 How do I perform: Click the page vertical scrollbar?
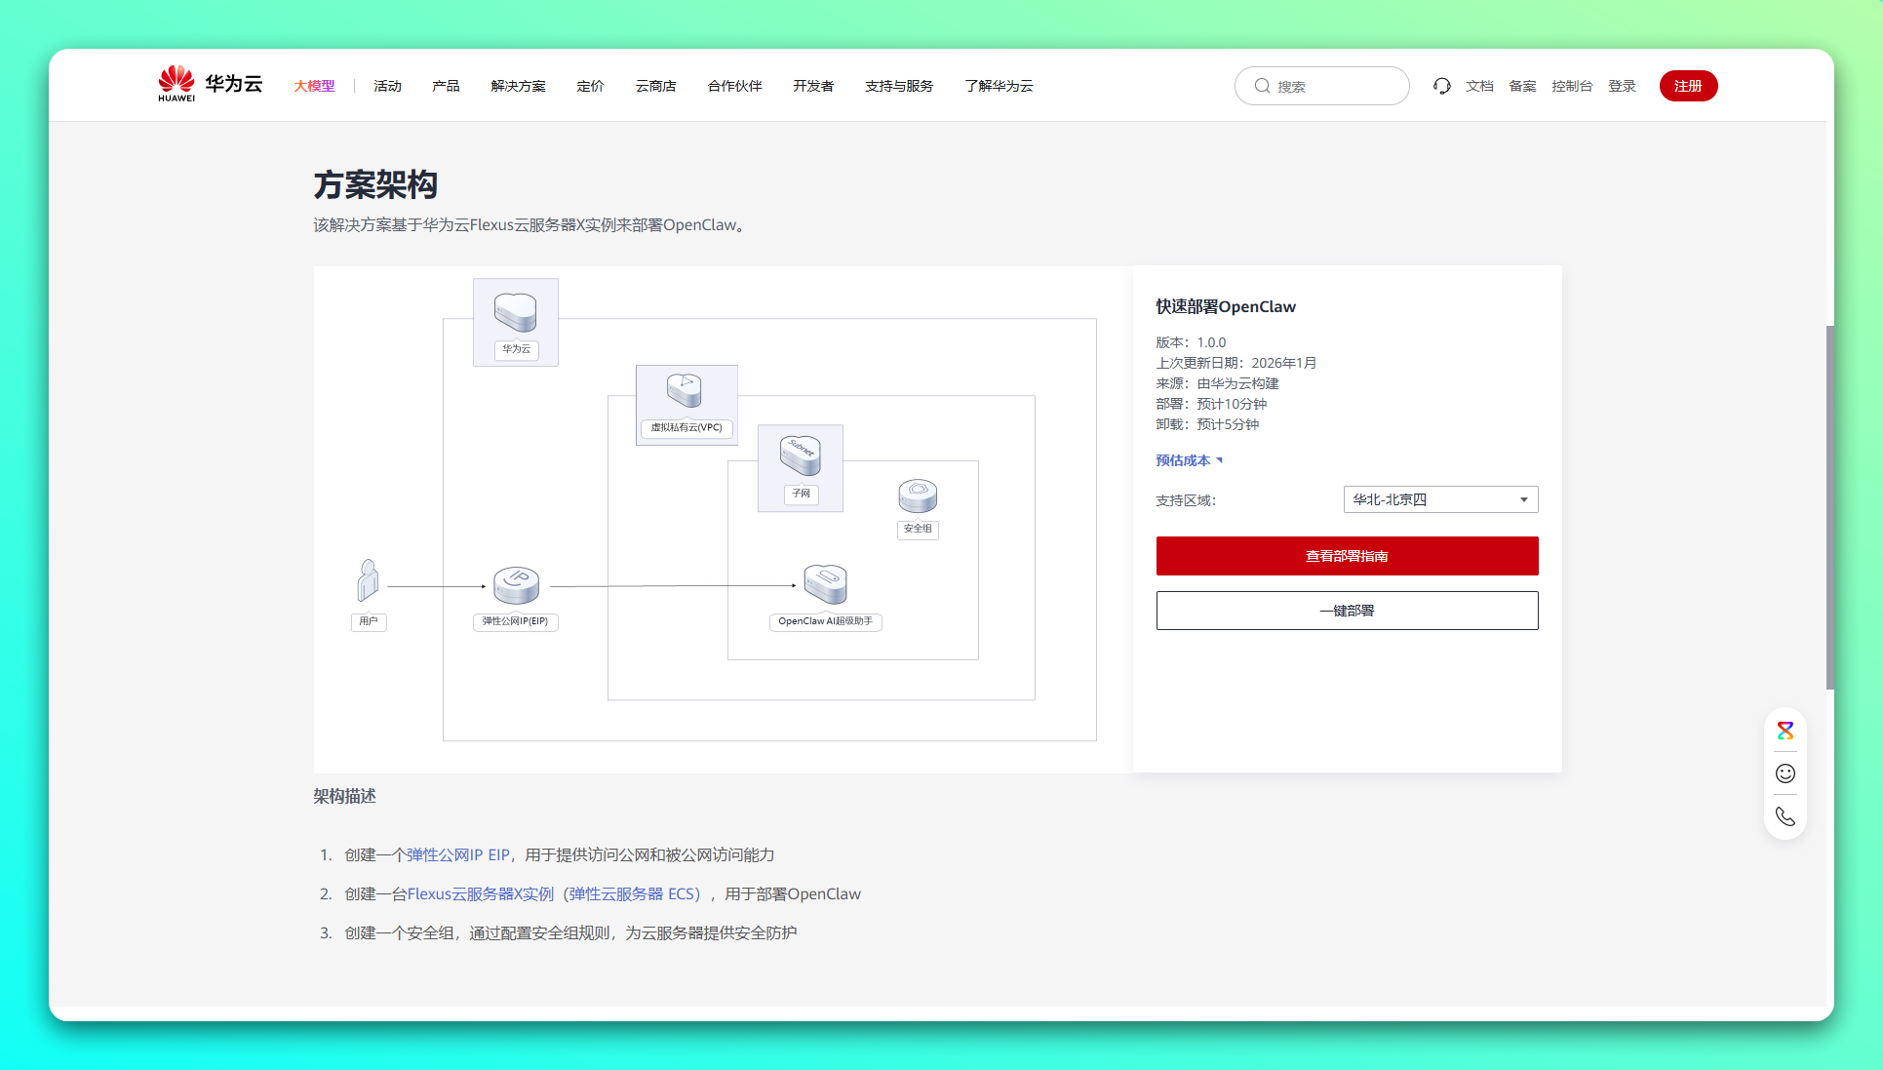[x=1829, y=507]
